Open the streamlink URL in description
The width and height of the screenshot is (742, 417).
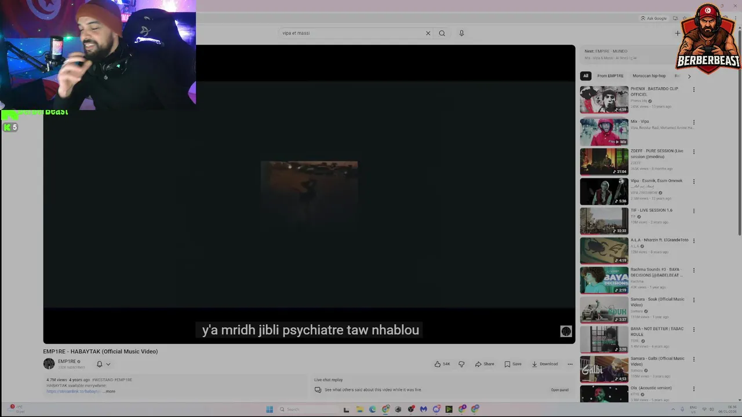coord(73,392)
